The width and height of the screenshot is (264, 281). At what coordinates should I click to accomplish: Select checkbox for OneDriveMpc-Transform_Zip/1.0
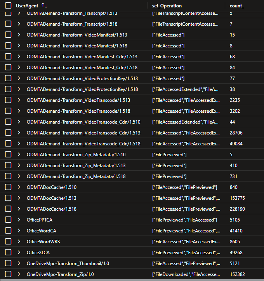pyautogui.click(x=8, y=274)
